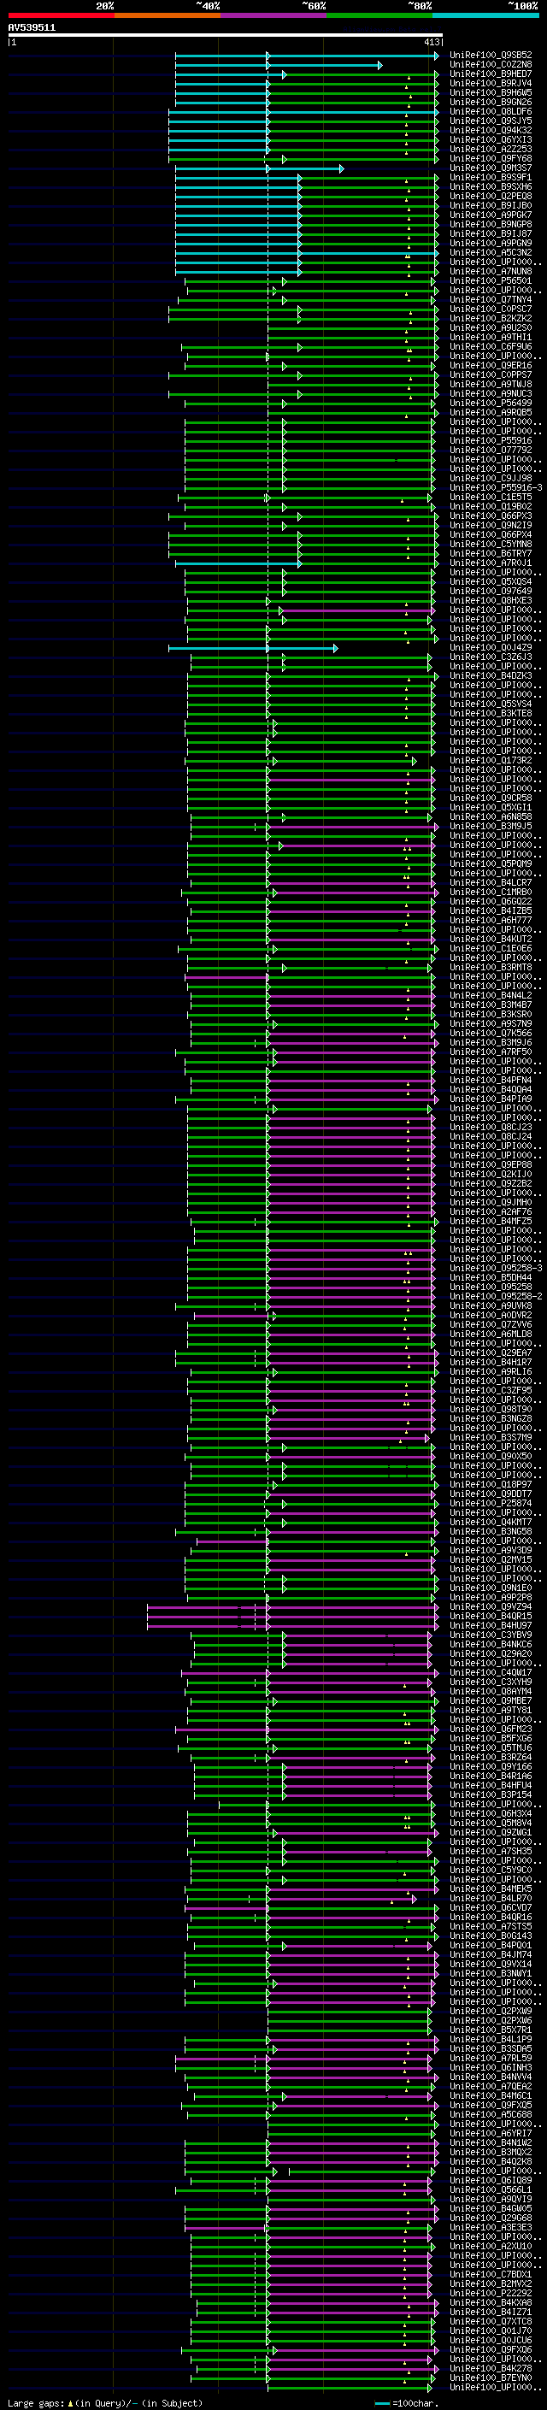The width and height of the screenshot is (547, 2410).
Task: Select the UniRef100_A2AF76 label
Action: [x=491, y=1211]
